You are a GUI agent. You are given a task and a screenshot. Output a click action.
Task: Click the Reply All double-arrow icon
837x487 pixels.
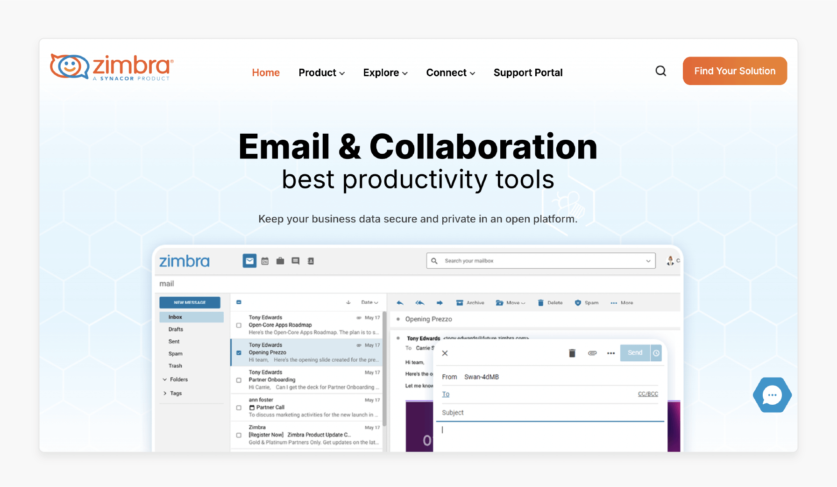(x=420, y=303)
